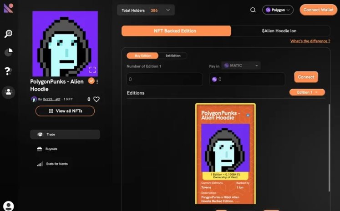This screenshot has height=211, width=340.
Task: Click the large Alien Hoodie punk image
Action: pos(65,44)
